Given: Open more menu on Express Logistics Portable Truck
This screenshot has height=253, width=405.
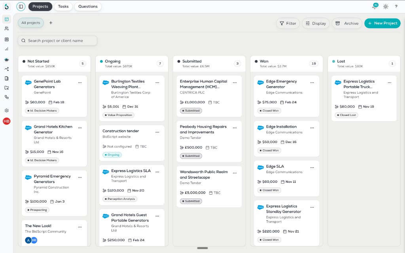Looking at the screenshot, I should pos(390,83).
